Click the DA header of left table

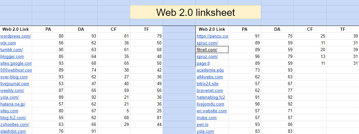pos(81,29)
